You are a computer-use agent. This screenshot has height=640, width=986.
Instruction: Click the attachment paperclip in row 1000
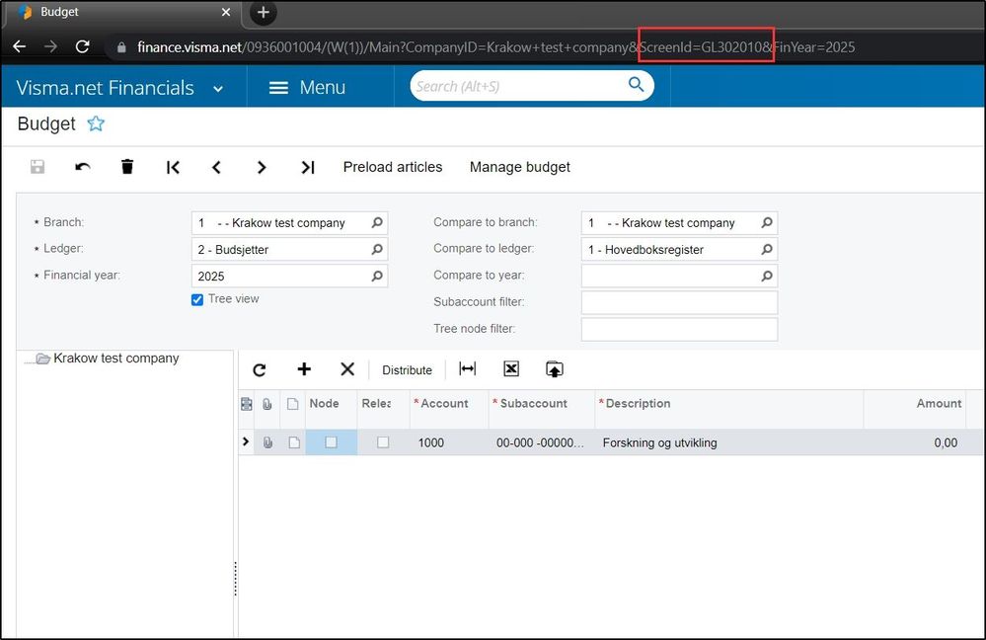tap(267, 442)
